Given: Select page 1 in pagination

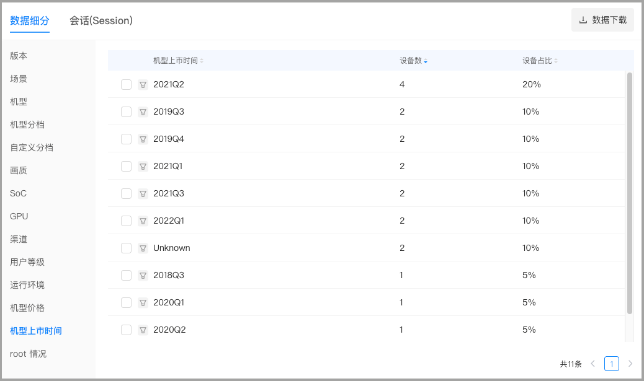Looking at the screenshot, I should point(612,364).
